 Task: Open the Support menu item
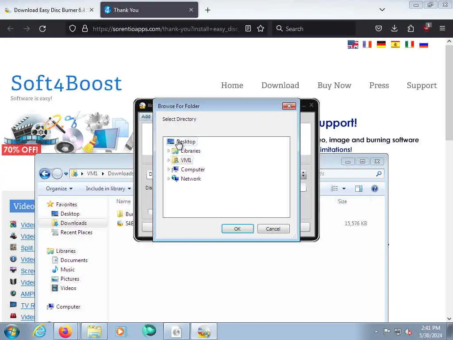click(422, 85)
